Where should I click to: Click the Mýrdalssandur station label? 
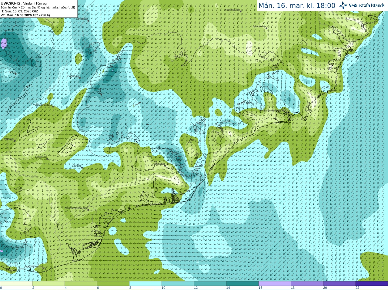coord(34,266)
